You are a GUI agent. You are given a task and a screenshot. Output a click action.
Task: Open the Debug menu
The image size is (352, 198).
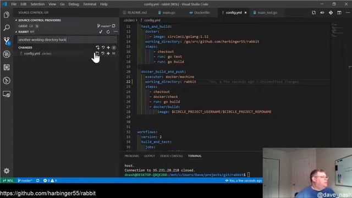74,4
